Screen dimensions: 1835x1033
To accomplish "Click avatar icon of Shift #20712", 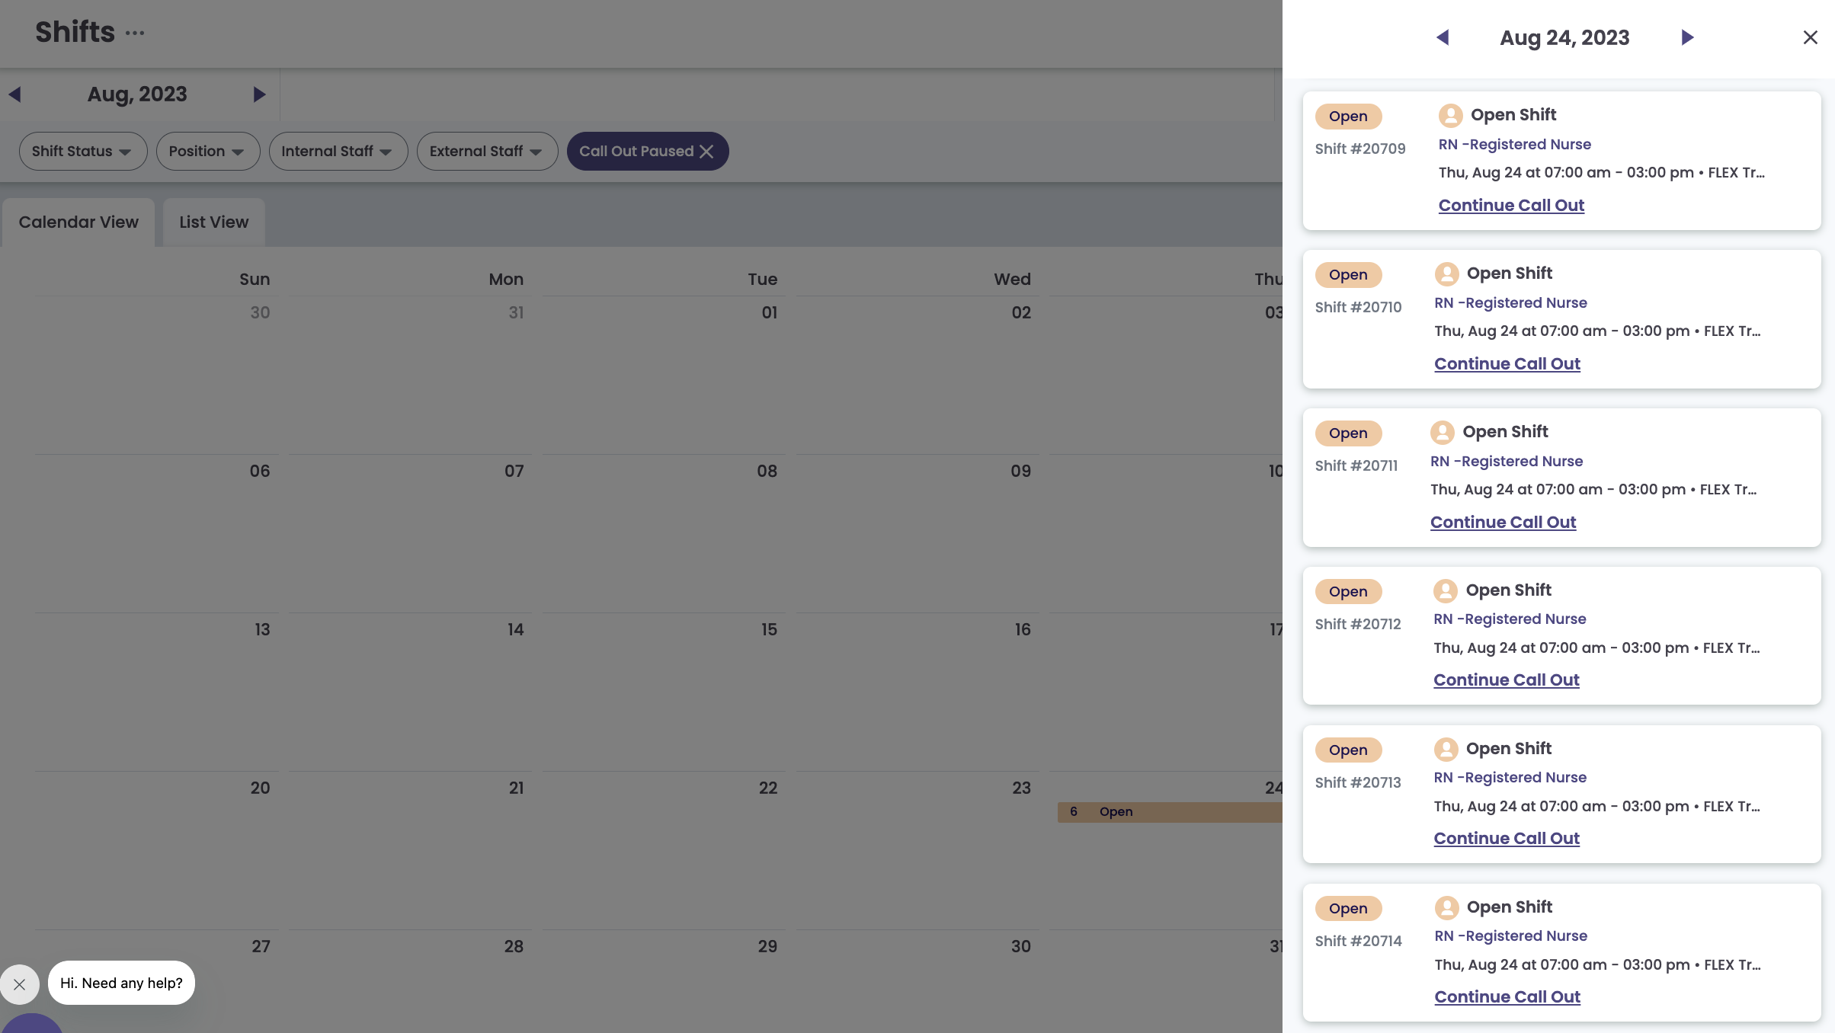I will (1446, 590).
